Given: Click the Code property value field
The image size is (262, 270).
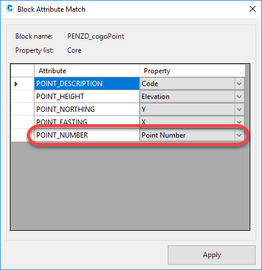Looking at the screenshot, I should coord(187,84).
